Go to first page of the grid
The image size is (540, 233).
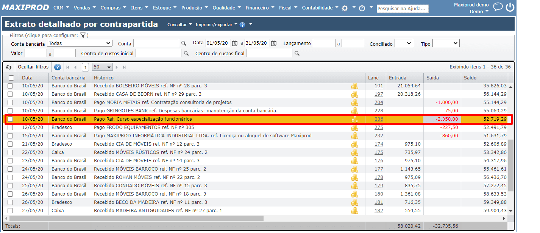[x=68, y=67]
